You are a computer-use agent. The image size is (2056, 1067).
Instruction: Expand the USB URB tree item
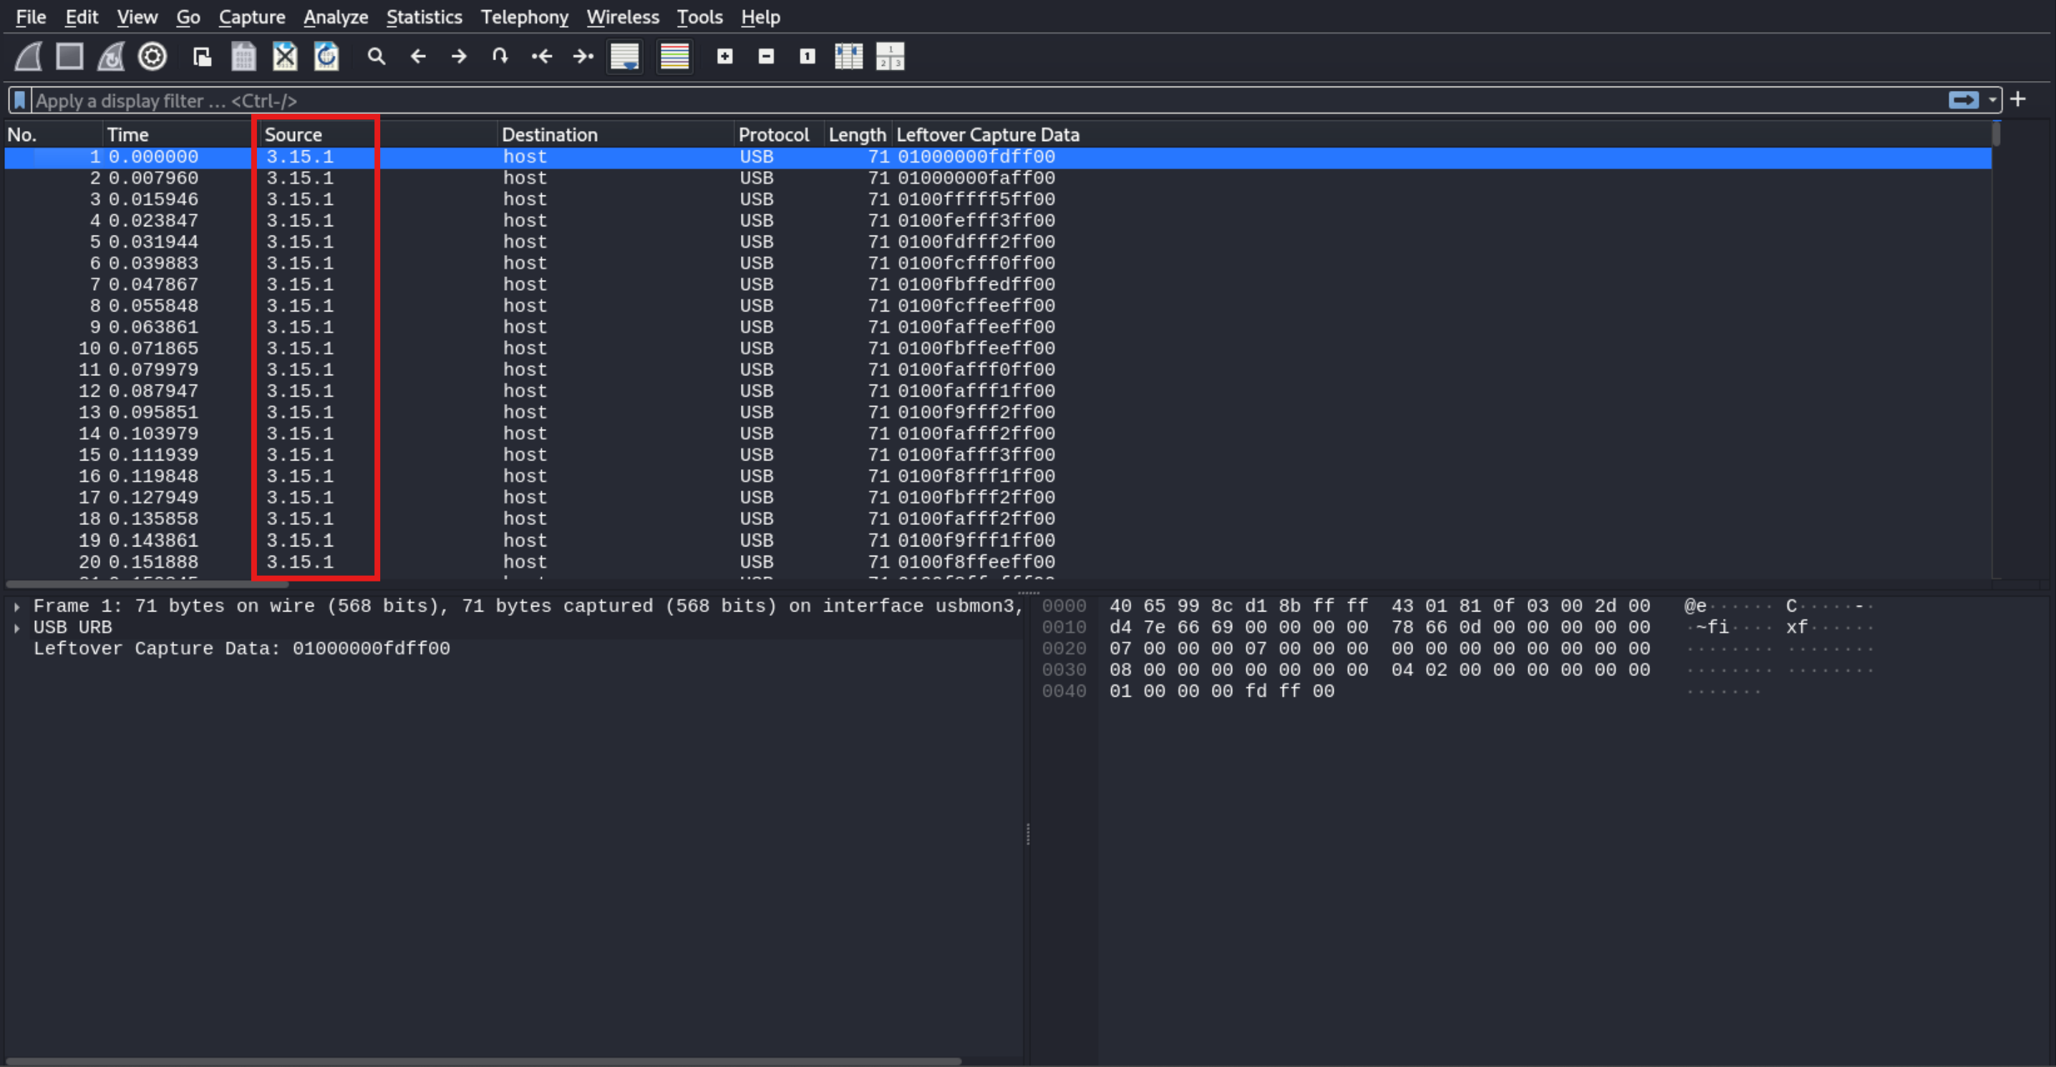point(16,629)
